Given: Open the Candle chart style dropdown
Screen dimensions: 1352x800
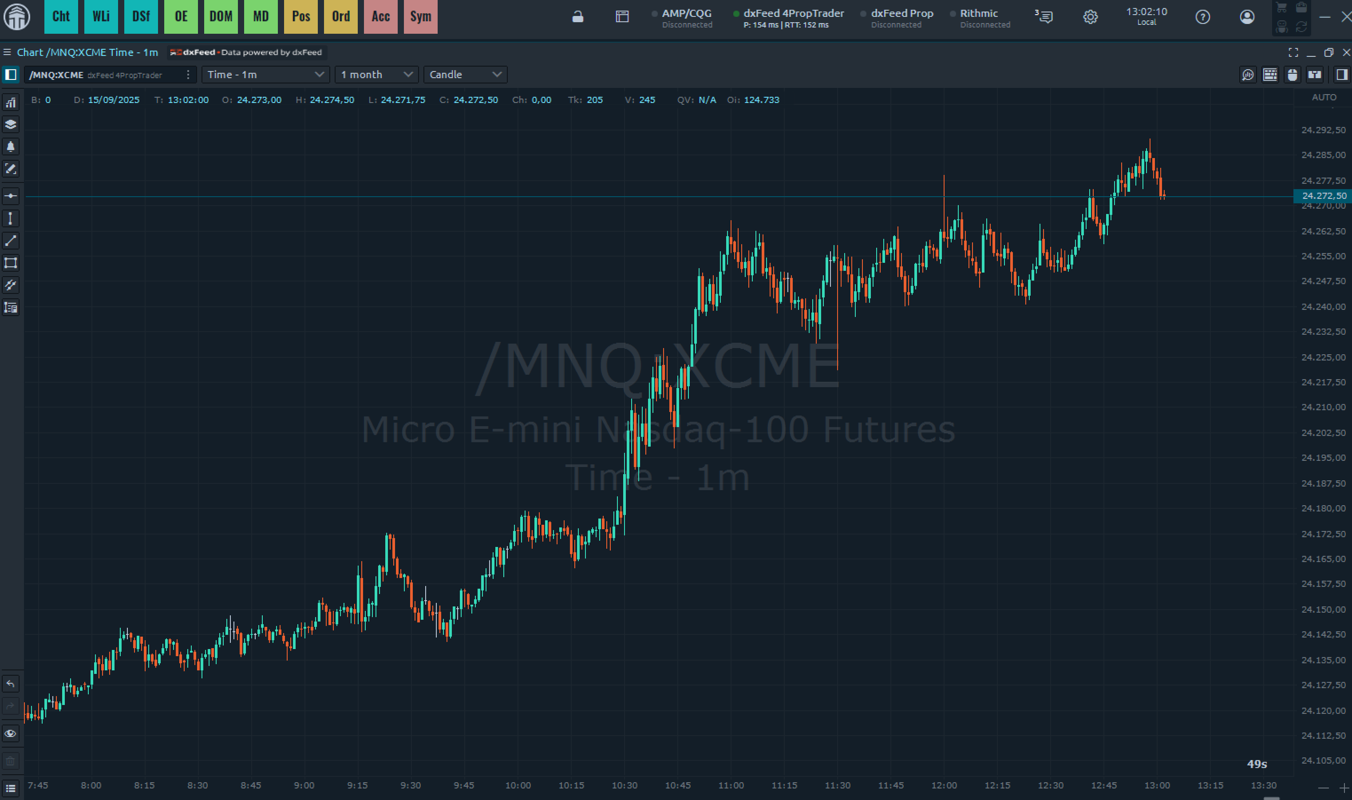Looking at the screenshot, I should (x=465, y=75).
